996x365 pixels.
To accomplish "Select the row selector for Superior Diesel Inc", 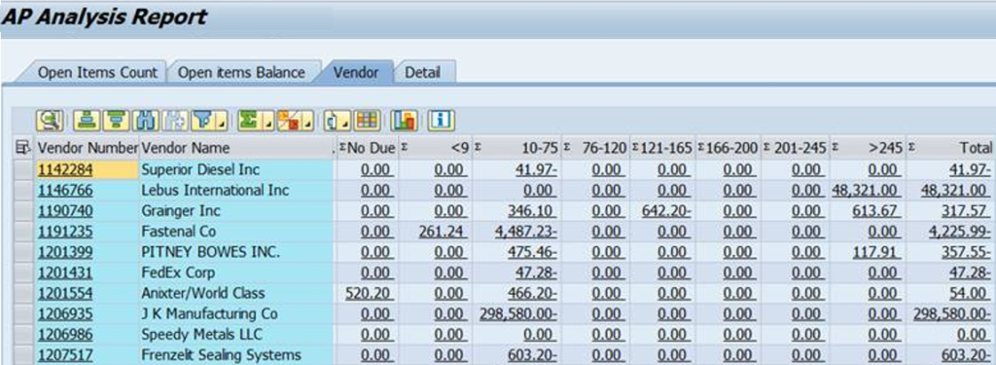I will tap(23, 169).
